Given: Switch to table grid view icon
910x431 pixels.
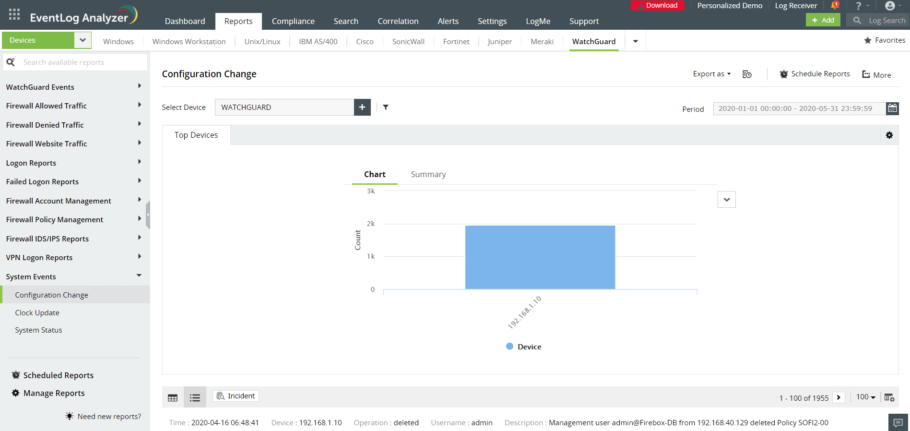Looking at the screenshot, I should [173, 397].
